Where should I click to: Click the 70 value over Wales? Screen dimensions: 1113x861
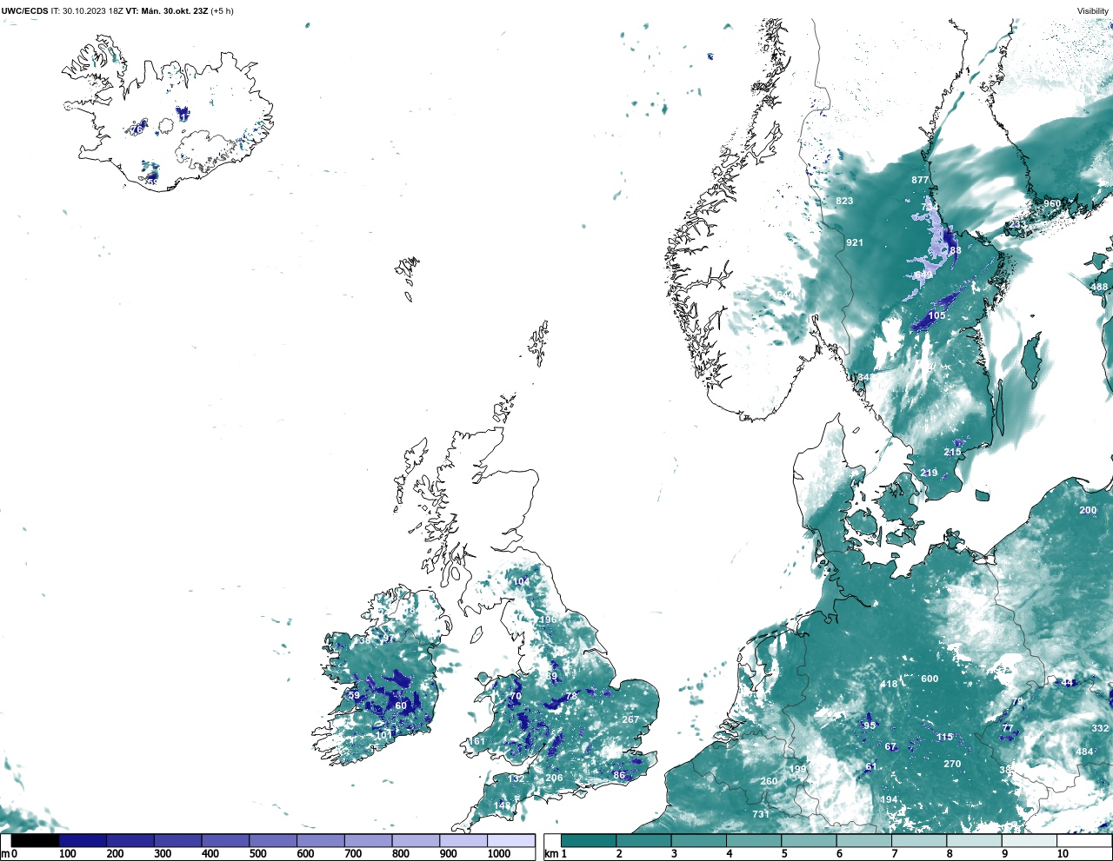516,697
